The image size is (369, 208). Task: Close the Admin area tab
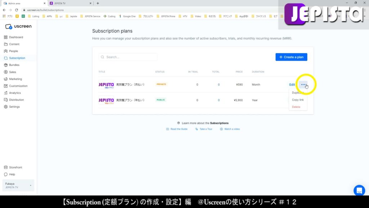[44, 3]
